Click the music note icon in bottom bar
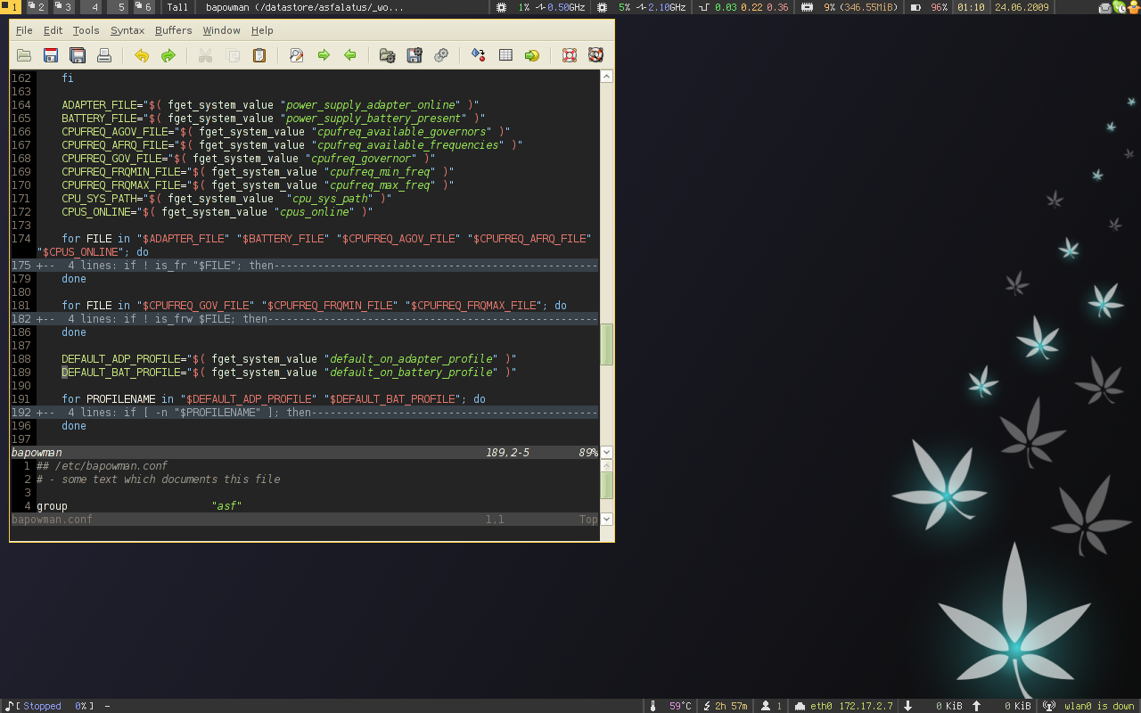This screenshot has width=1141, height=713. [9, 706]
